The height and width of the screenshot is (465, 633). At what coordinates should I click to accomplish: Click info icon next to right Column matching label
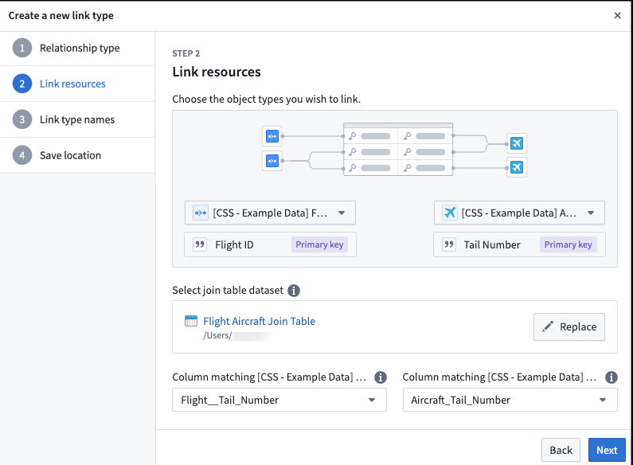[x=612, y=377]
